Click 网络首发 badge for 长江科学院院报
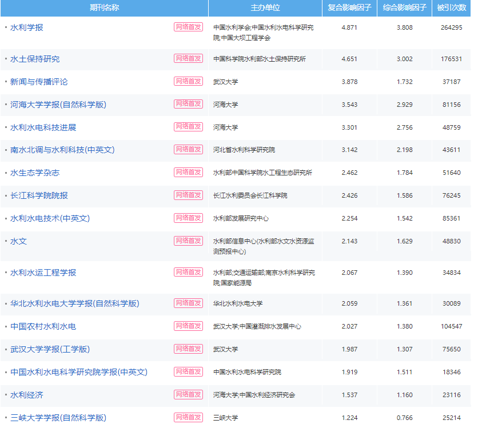 click(x=189, y=195)
